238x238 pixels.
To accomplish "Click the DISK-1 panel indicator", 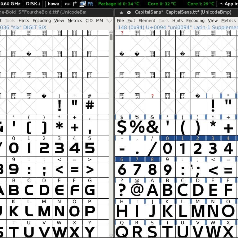I will 33,4.
